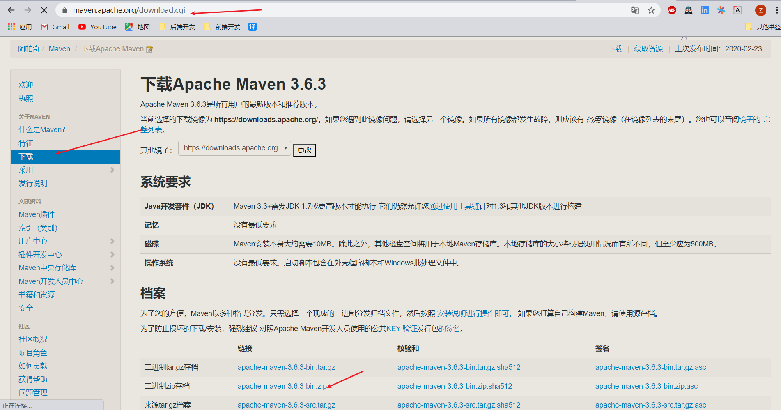Open 特征 in the sidebar
Image resolution: width=781 pixels, height=410 pixels.
tap(25, 143)
